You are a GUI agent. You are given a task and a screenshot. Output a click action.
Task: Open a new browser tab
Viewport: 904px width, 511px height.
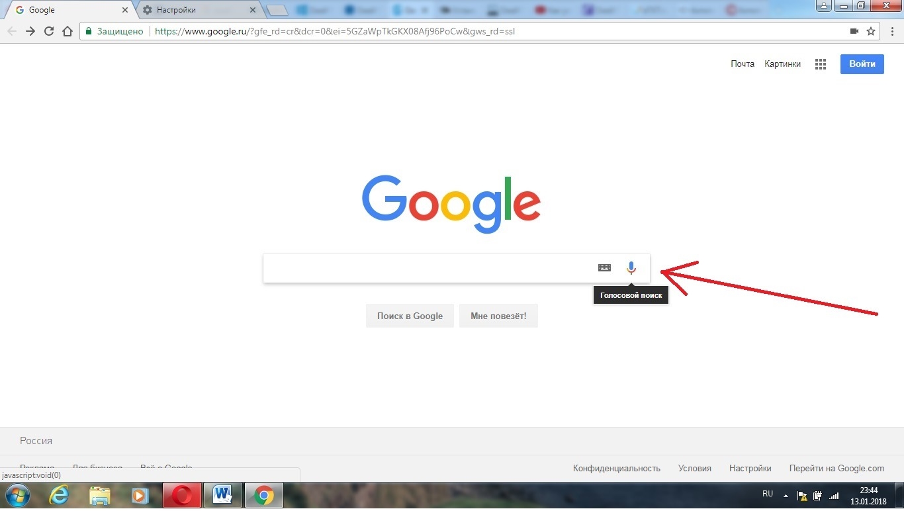pyautogui.click(x=277, y=11)
